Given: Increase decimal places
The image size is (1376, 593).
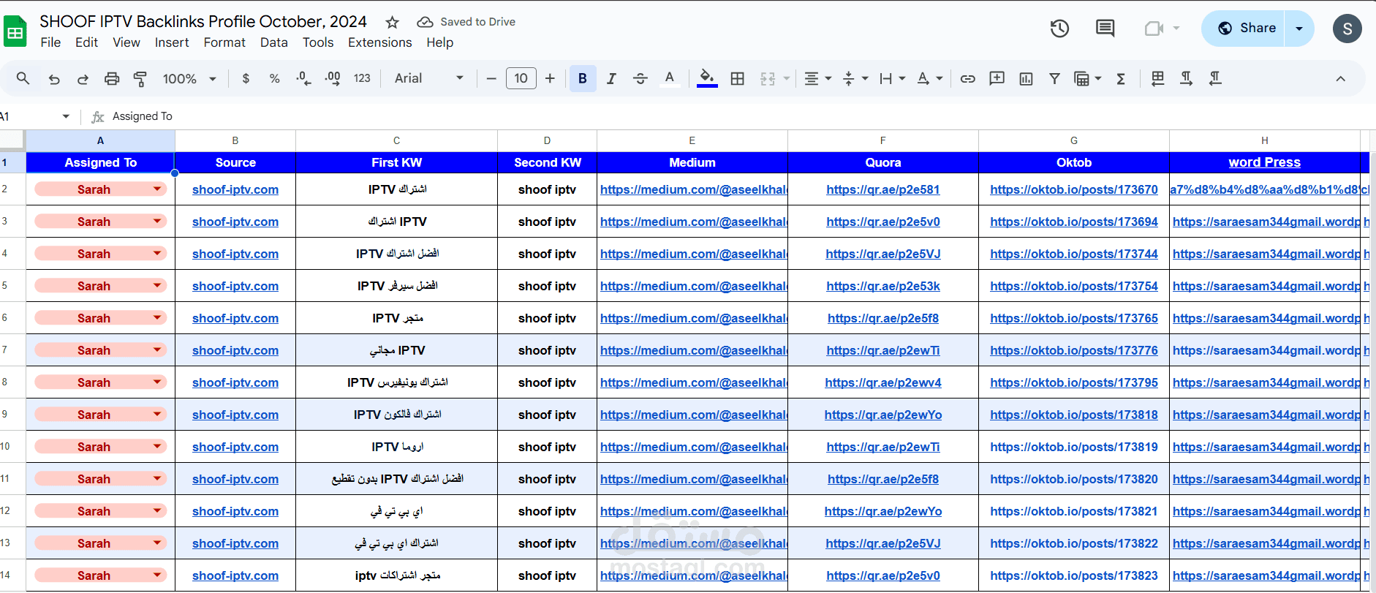Looking at the screenshot, I should (x=333, y=78).
